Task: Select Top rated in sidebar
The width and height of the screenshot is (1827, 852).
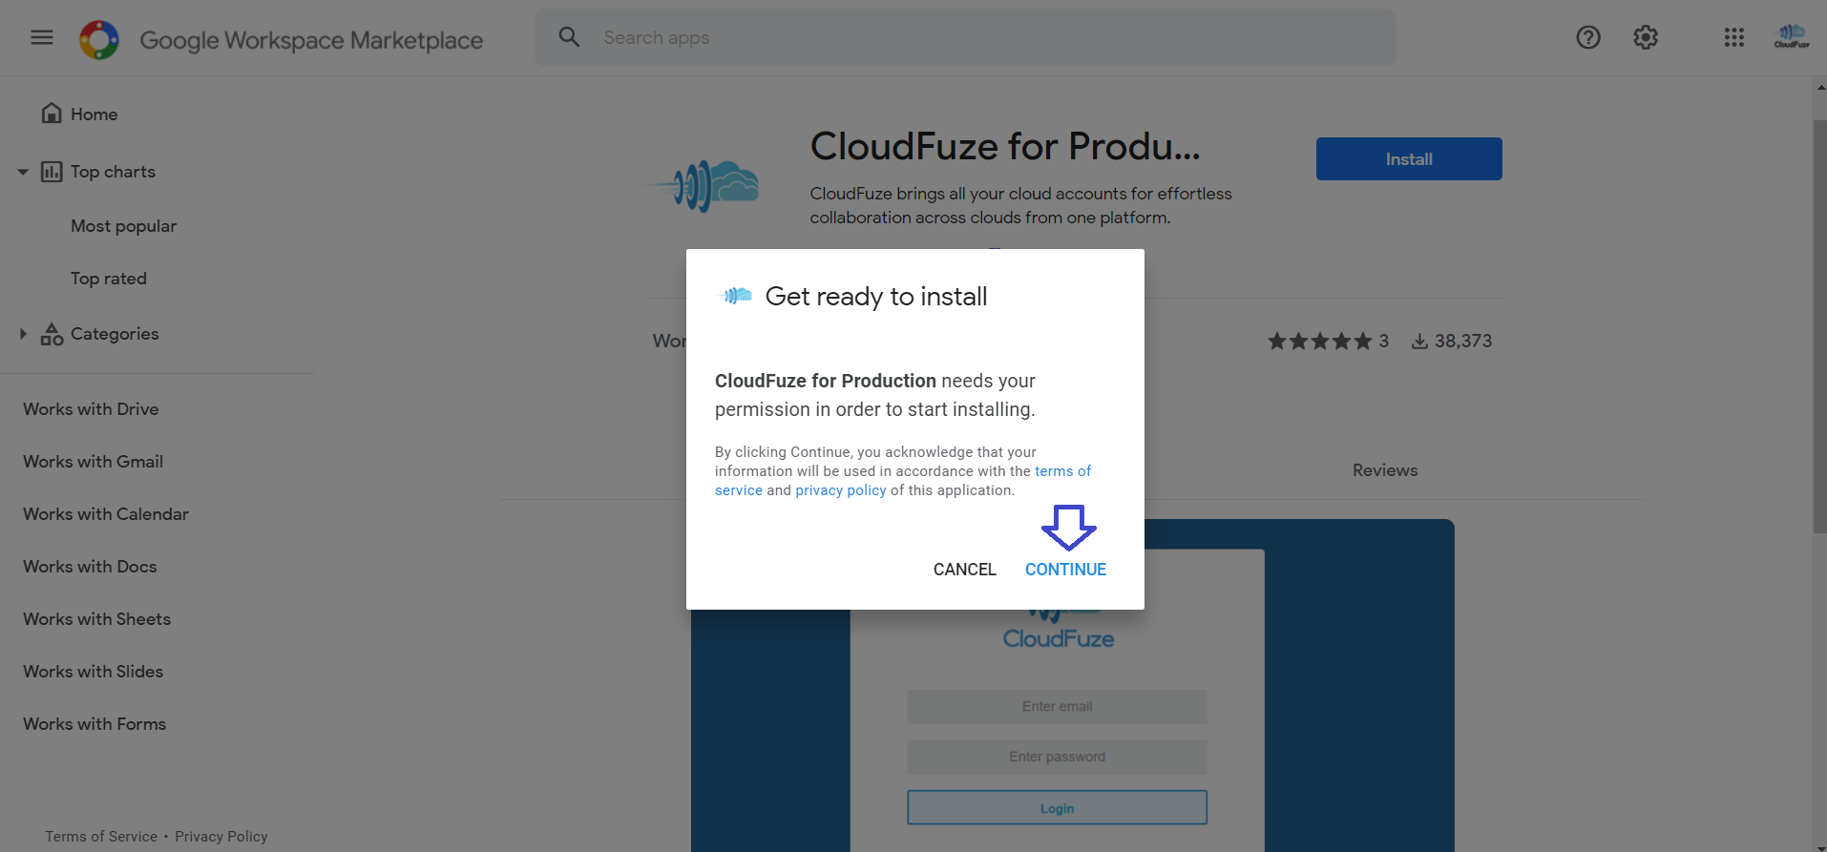Action: [x=109, y=279]
